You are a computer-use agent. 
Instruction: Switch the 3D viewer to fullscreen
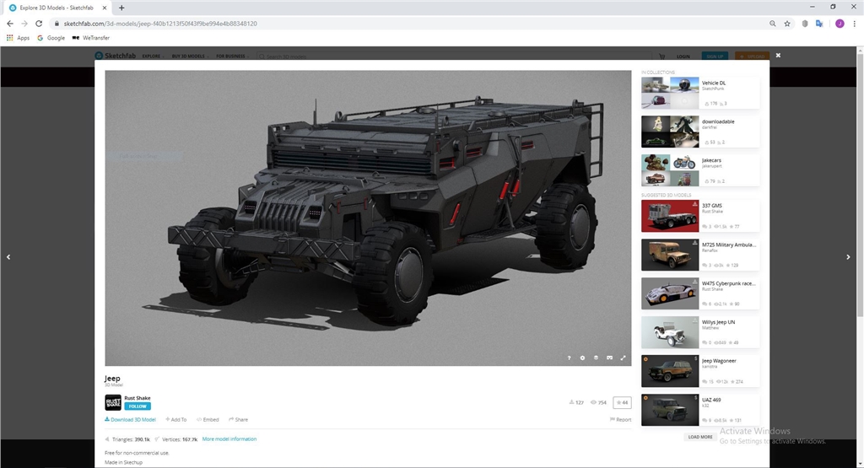coord(624,358)
